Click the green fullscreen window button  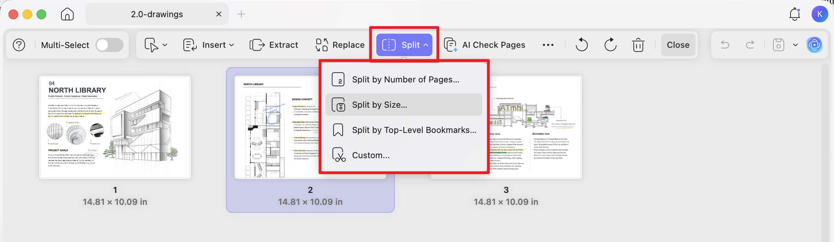(x=41, y=14)
